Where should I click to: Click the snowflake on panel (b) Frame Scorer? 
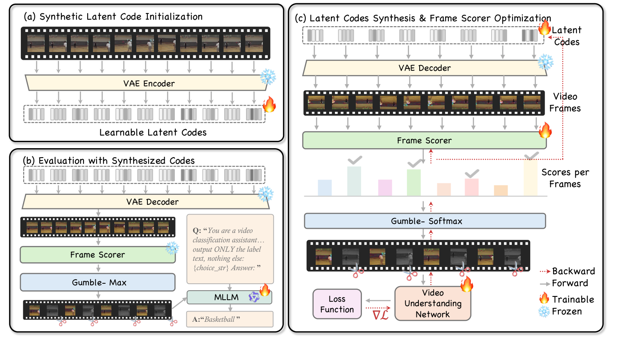tap(172, 248)
